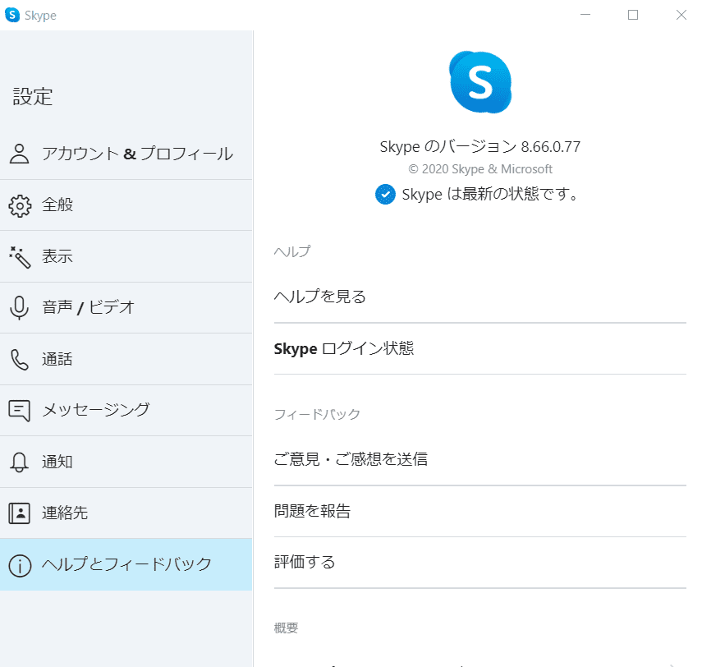Click the bell icon beside 通知

(20, 462)
